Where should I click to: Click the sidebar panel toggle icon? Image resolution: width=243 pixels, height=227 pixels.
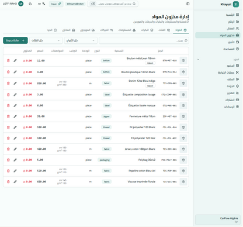[188, 4]
